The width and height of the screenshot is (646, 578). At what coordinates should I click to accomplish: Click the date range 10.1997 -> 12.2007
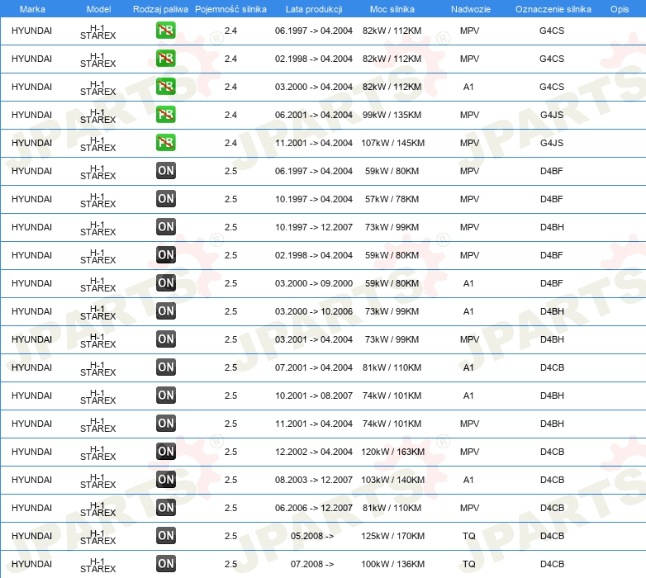point(314,227)
